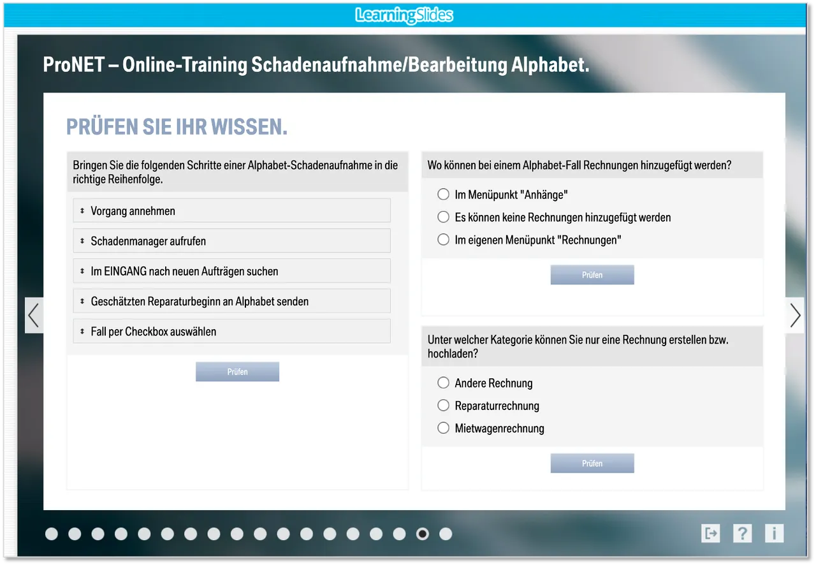Image resolution: width=816 pixels, height=565 pixels.
Task: Click question text 'Wo können bei einem Alphabet-Fall Rechnungen hinzugefügt werden?'
Action: tap(579, 165)
